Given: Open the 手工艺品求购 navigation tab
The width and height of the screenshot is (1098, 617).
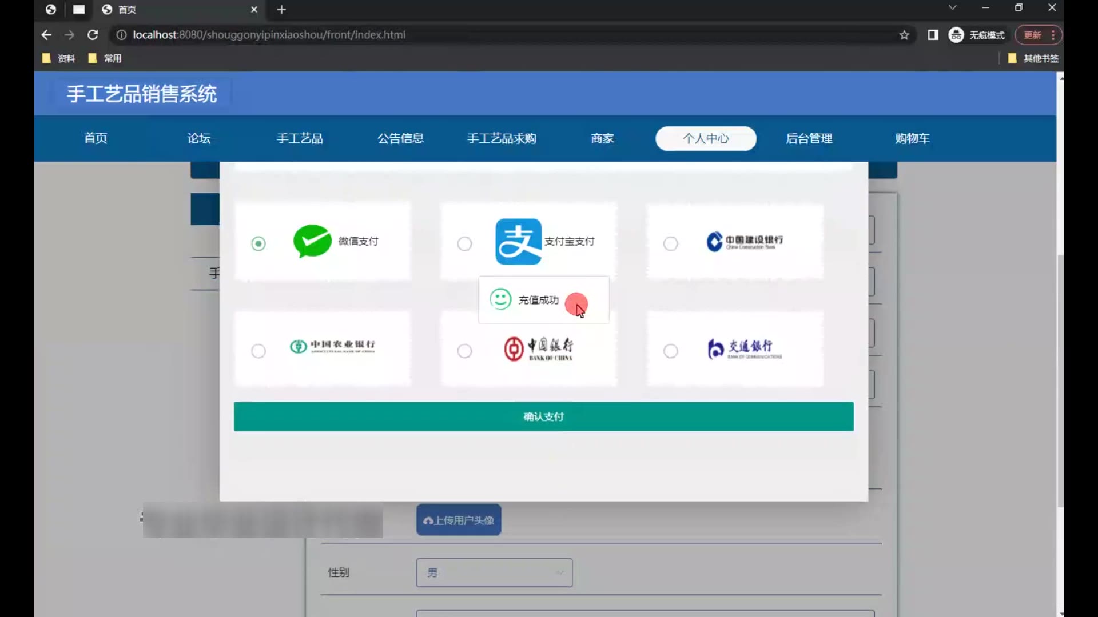Looking at the screenshot, I should pos(502,138).
